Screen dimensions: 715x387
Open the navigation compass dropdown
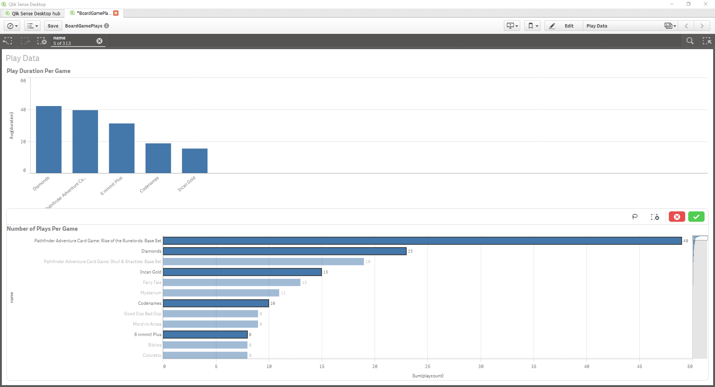pos(12,26)
